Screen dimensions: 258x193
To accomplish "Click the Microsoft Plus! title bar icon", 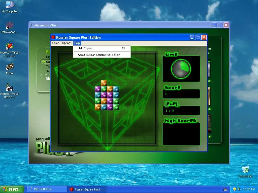I will 31,25.
